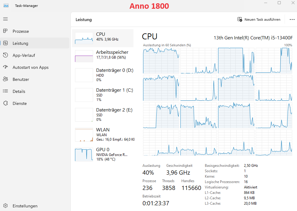Click the GPU 0 mini graph thumbnail
The width and height of the screenshot is (297, 211).
tap(84, 154)
